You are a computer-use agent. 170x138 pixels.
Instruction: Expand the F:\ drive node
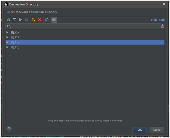[x=7, y=47]
